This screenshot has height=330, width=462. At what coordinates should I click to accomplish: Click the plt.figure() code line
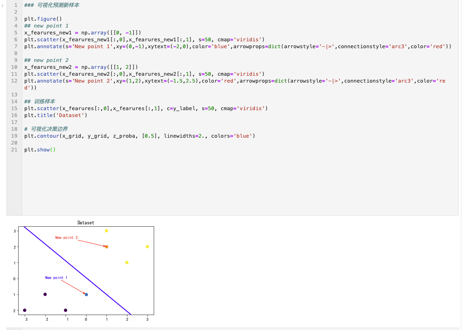[43, 19]
